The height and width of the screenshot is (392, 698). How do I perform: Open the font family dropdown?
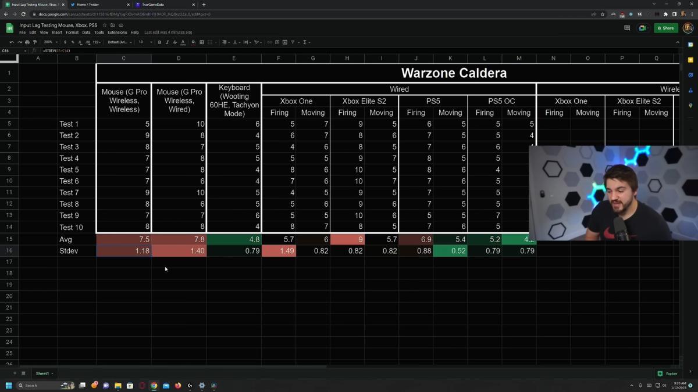(120, 42)
